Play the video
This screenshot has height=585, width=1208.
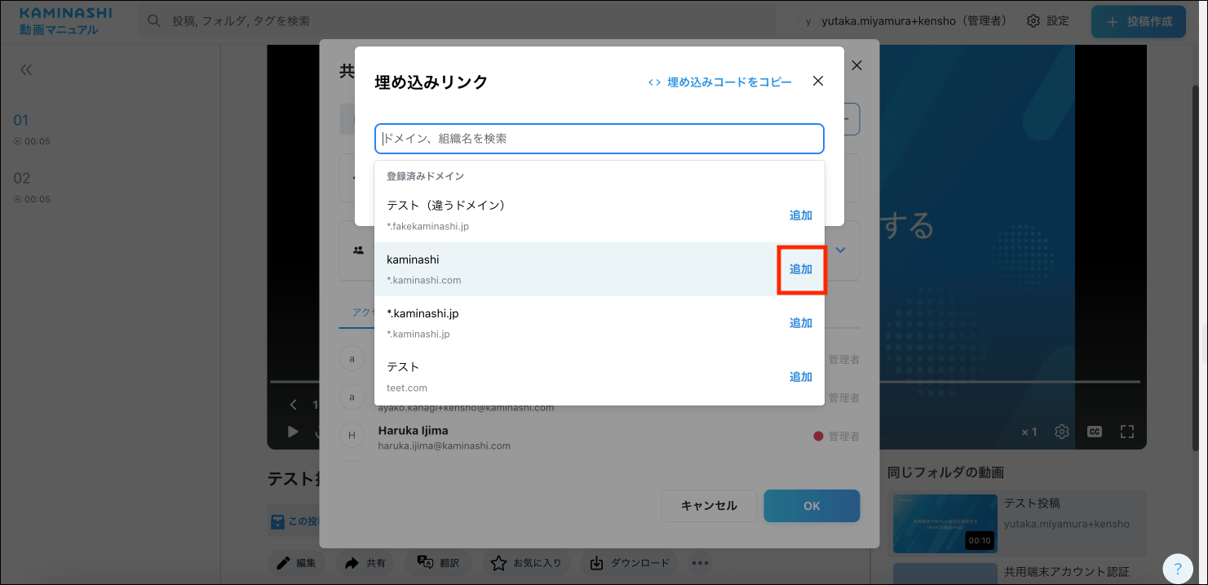point(293,432)
